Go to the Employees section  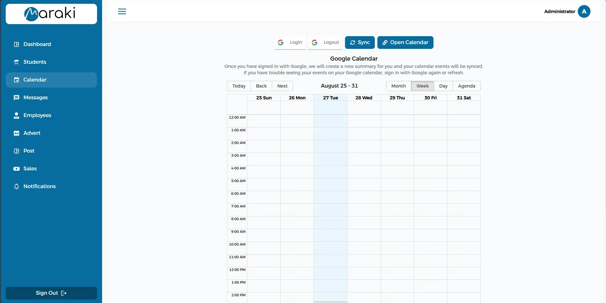tap(37, 115)
